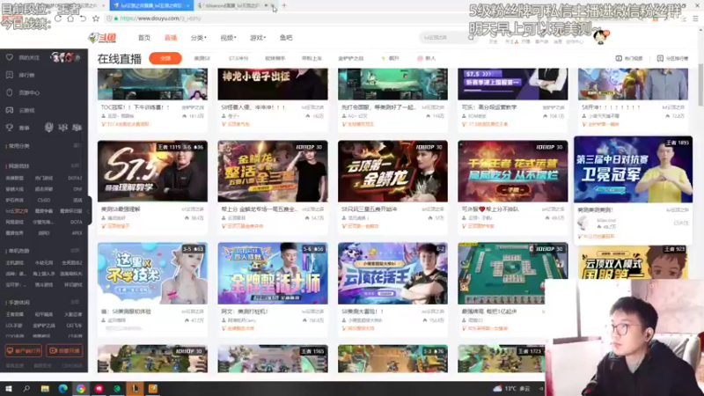The width and height of the screenshot is (704, 396).
Task: Open the user avatar in the header
Action: tap(600, 37)
